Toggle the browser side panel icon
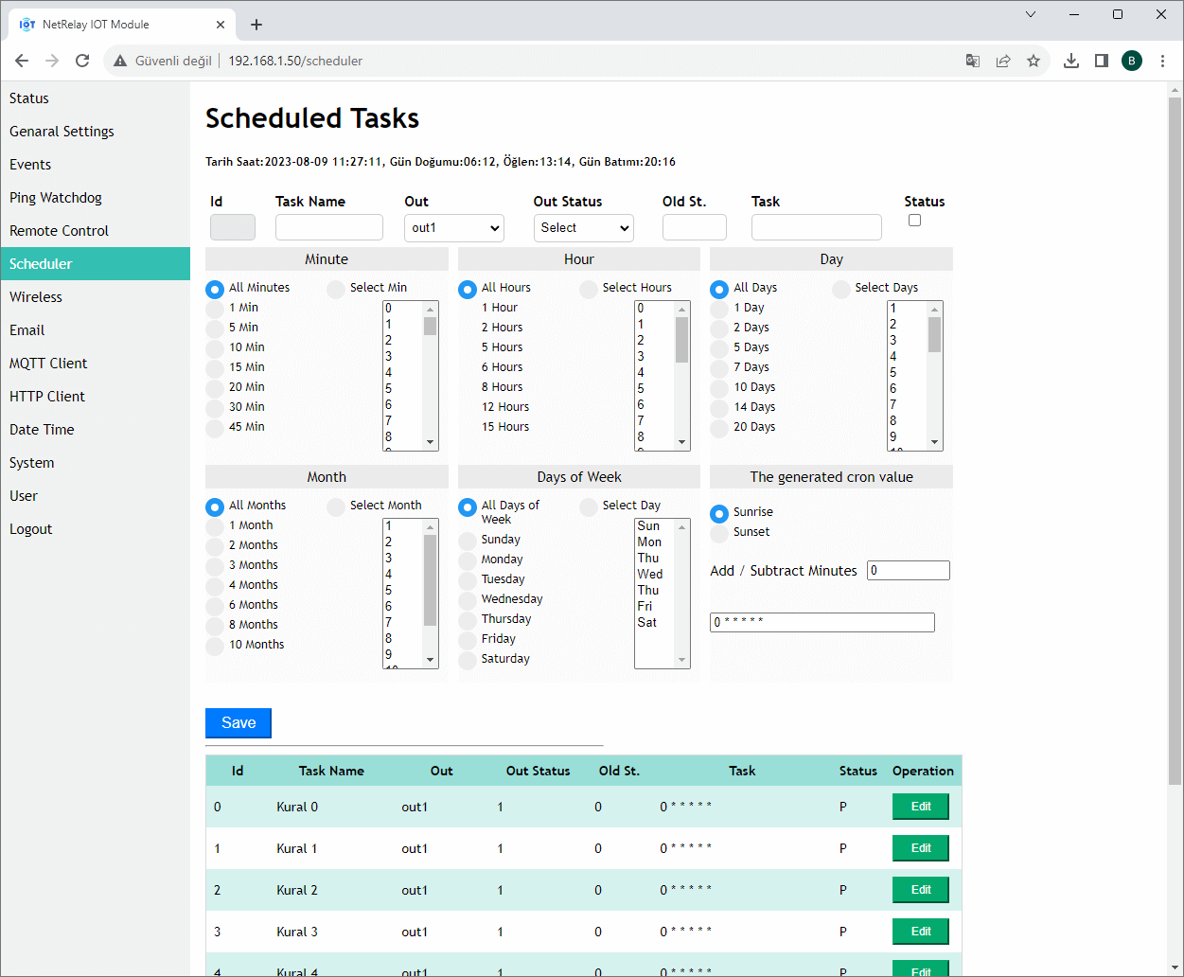This screenshot has width=1184, height=977. (x=1101, y=61)
